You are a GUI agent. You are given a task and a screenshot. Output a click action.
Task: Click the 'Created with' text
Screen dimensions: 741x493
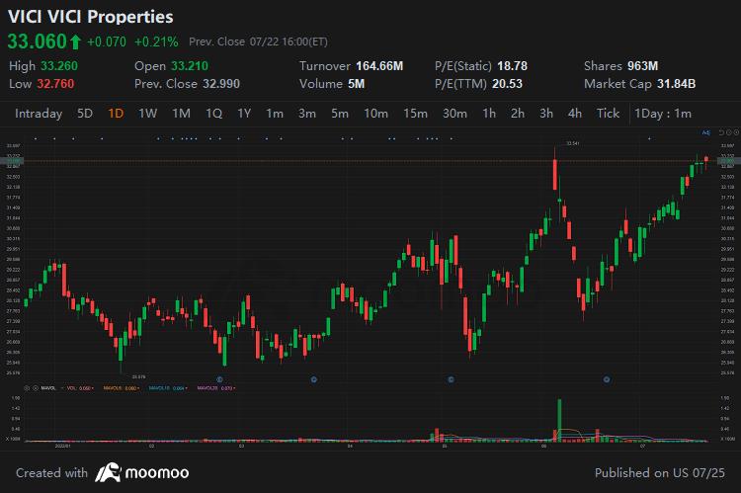click(x=52, y=472)
